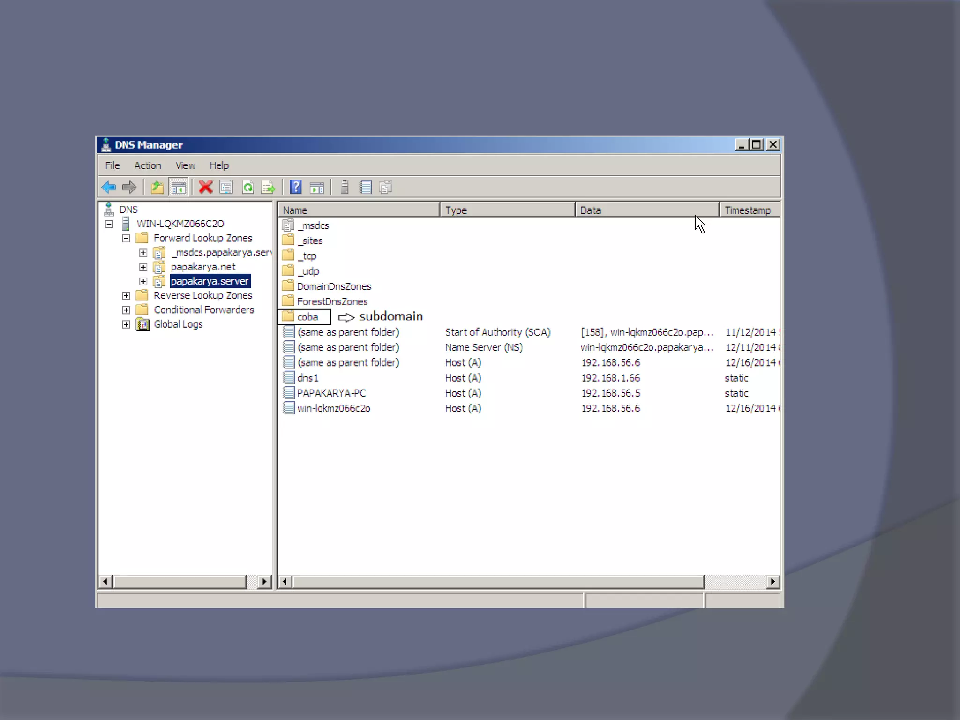Open the View menu
This screenshot has width=960, height=720.
pos(185,165)
